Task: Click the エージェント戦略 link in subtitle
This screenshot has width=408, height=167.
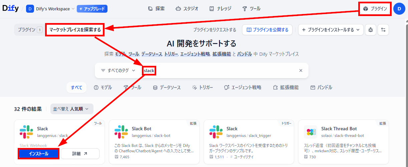Action: click(195, 54)
